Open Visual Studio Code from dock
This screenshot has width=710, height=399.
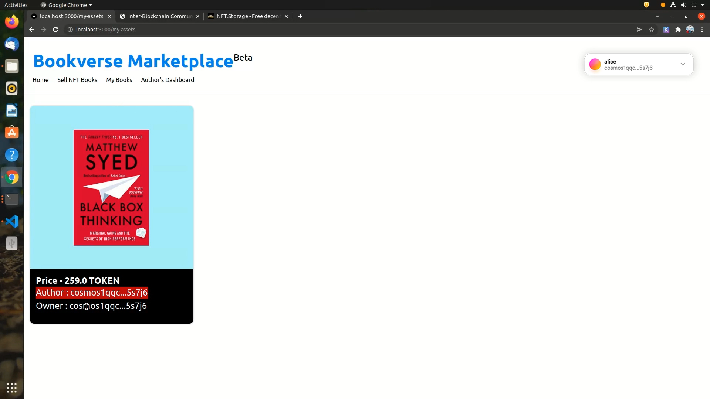[12, 221]
